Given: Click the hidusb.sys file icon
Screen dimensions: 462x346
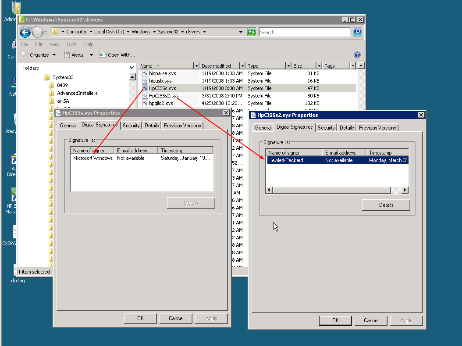Looking at the screenshot, I should coord(145,81).
